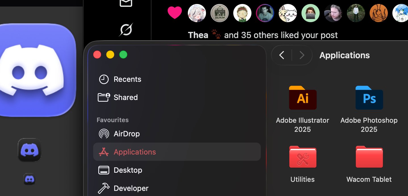Open Grok via the slashed-circle sidebar icon
408x196 pixels.
pyautogui.click(x=126, y=30)
